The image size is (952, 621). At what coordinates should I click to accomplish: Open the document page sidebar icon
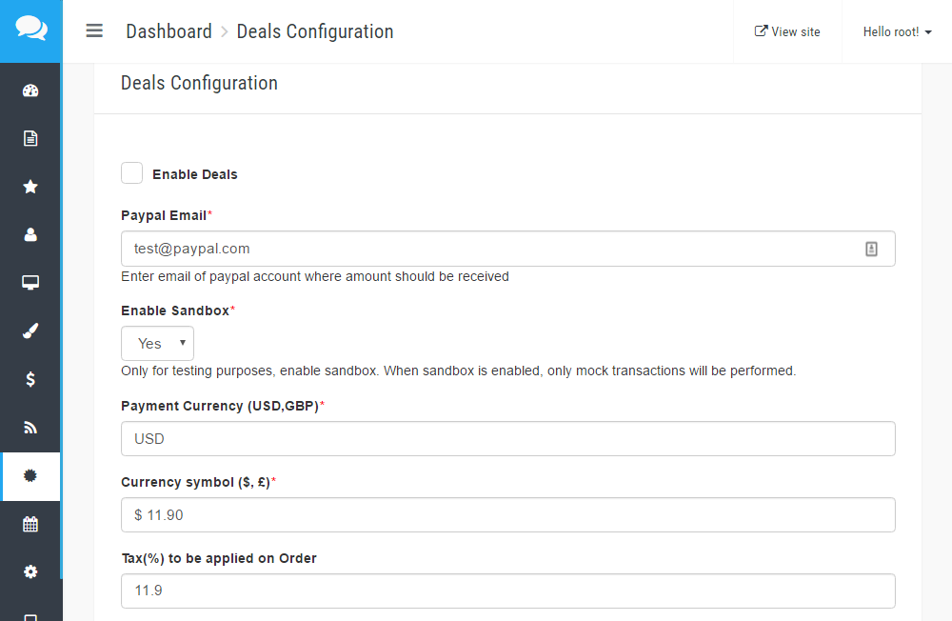30,139
